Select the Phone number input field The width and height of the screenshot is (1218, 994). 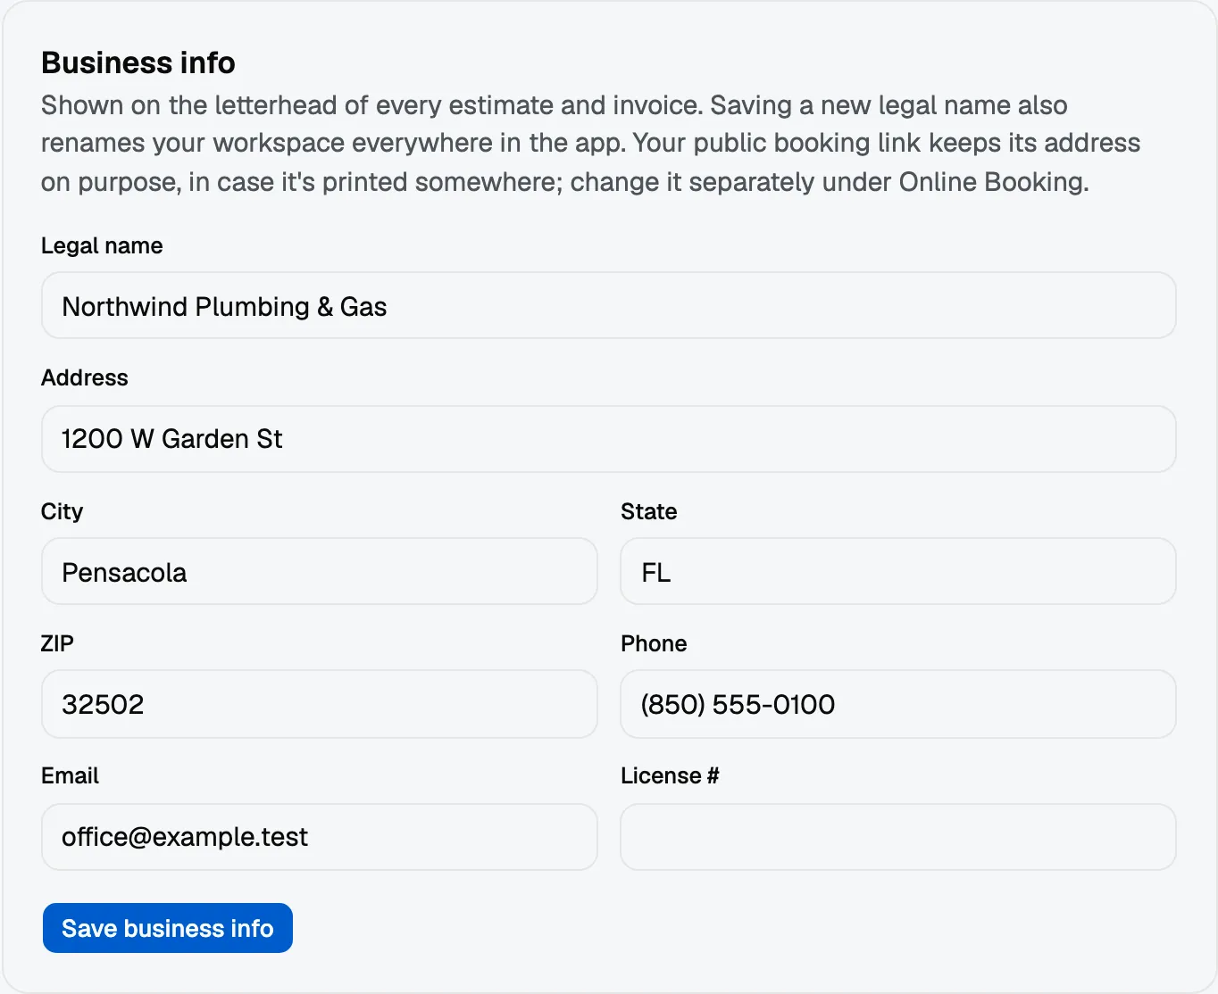(x=898, y=704)
